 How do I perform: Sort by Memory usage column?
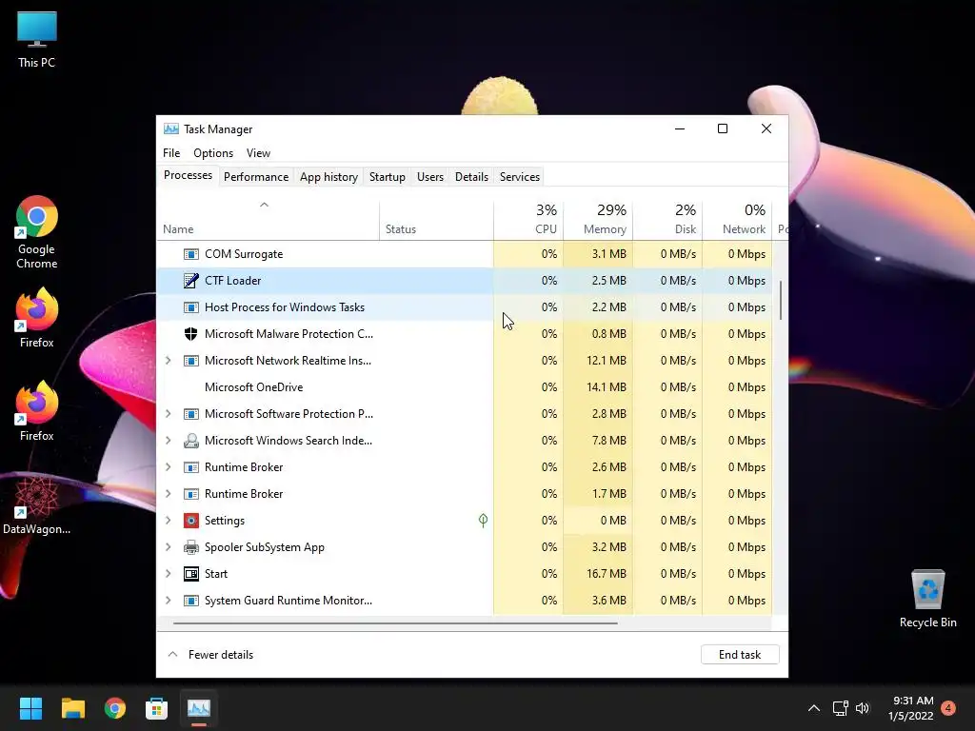coord(598,221)
